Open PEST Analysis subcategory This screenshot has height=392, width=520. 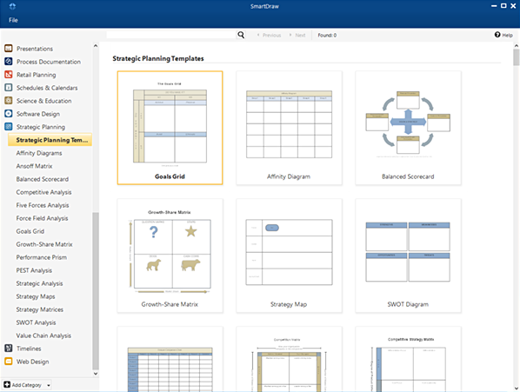pos(34,270)
